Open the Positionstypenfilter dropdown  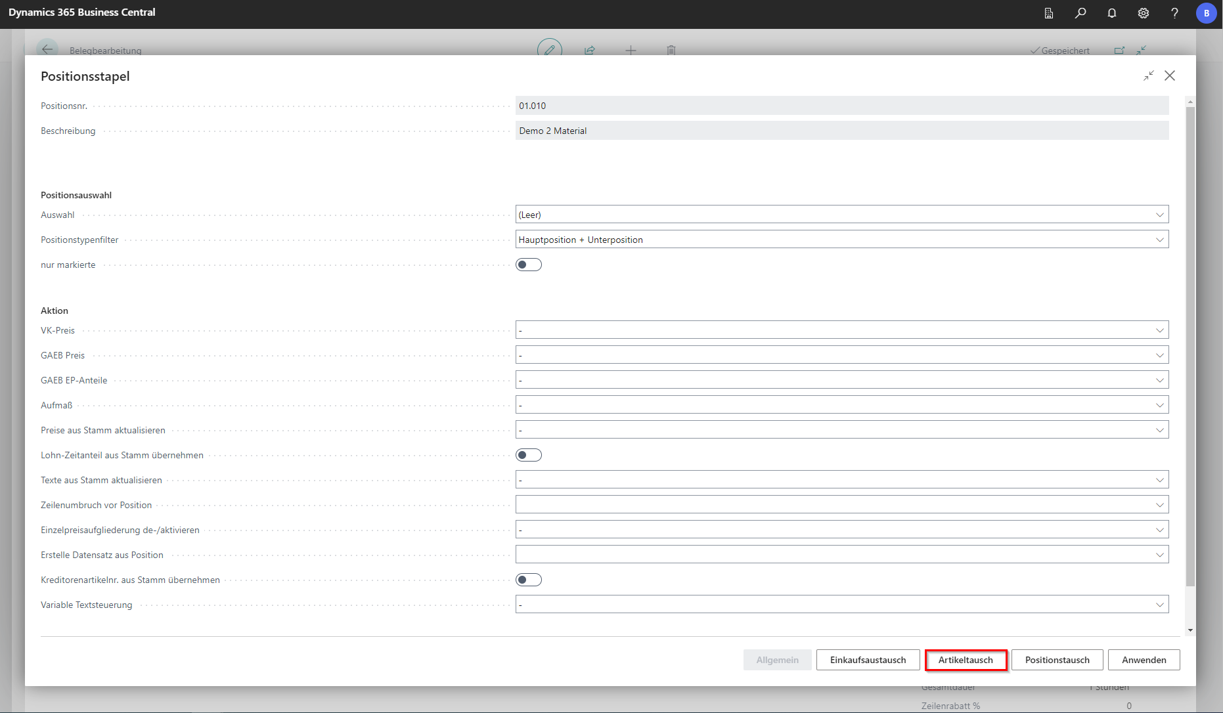[x=841, y=240]
